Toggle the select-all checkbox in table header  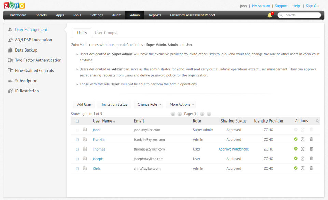pos(77,121)
